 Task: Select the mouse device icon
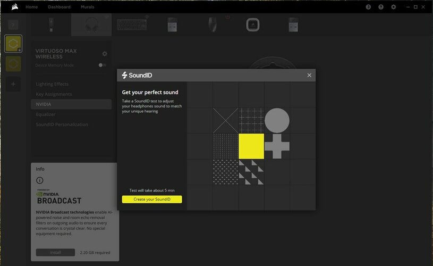(x=213, y=24)
